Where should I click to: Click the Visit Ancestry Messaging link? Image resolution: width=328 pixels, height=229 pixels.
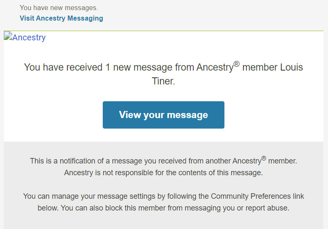pyautogui.click(x=61, y=18)
